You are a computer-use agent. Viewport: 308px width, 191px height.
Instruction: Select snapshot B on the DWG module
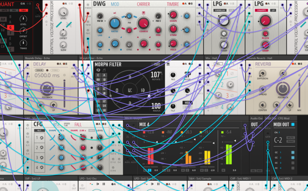tap(191, 3)
